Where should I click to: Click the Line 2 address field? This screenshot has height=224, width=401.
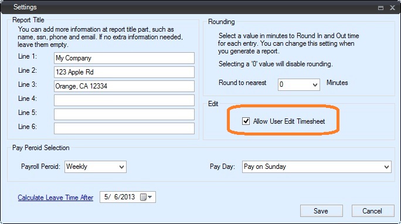pos(124,72)
